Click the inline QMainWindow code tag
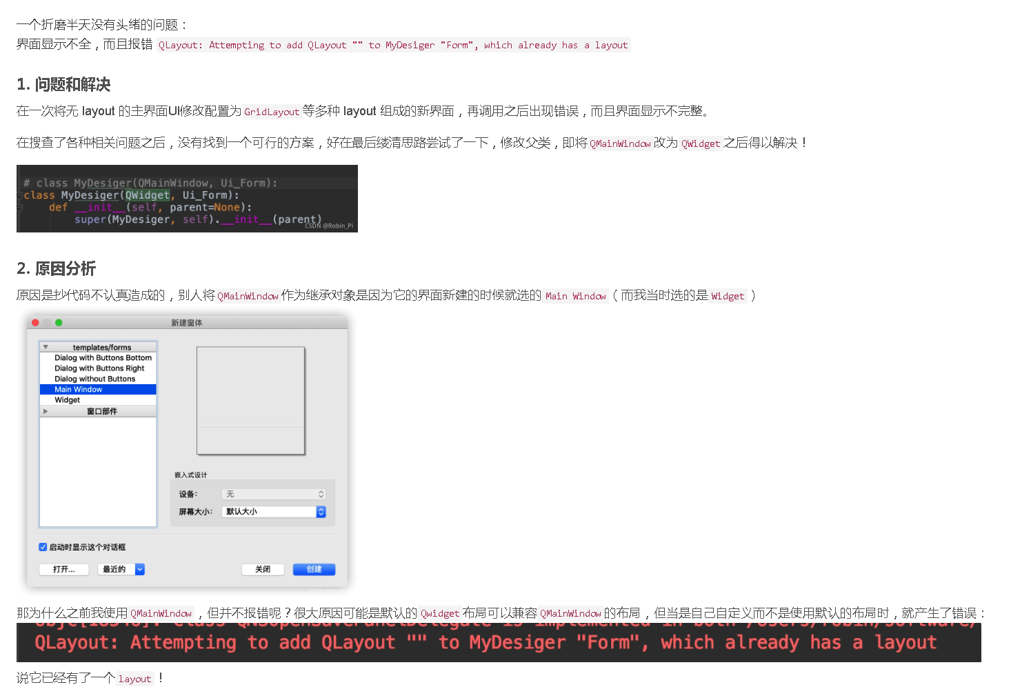1011x696 pixels. pos(619,143)
